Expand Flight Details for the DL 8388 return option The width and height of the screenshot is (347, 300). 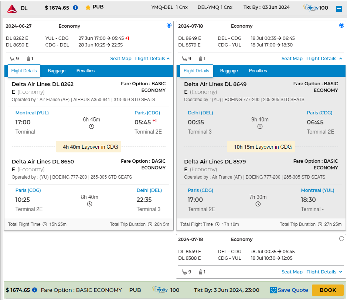click(x=324, y=272)
